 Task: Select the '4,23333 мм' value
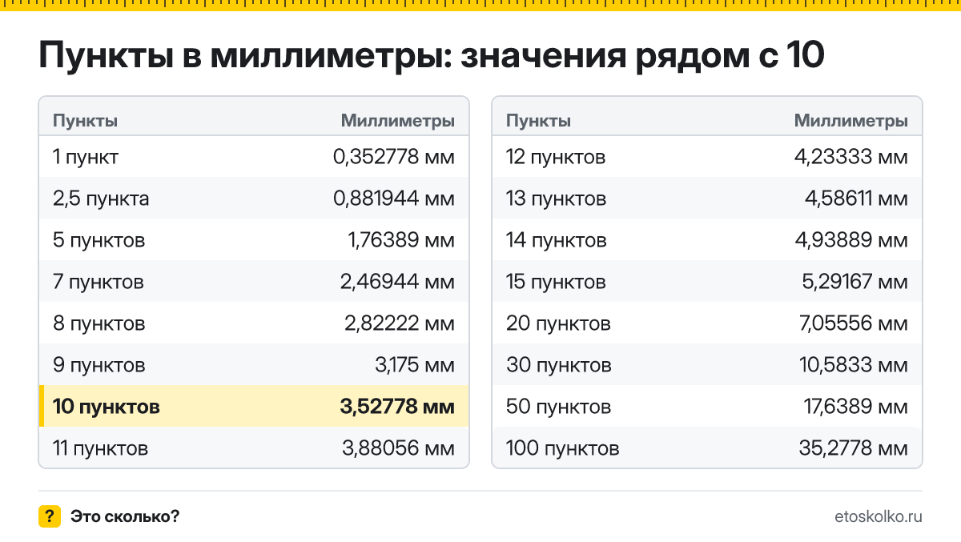(851, 157)
